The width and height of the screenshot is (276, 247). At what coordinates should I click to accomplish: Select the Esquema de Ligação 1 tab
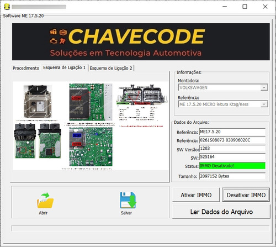[x=65, y=67]
